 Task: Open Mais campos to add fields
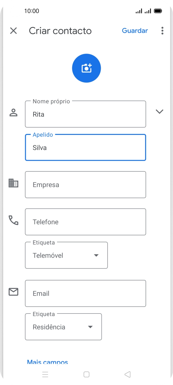click(47, 361)
